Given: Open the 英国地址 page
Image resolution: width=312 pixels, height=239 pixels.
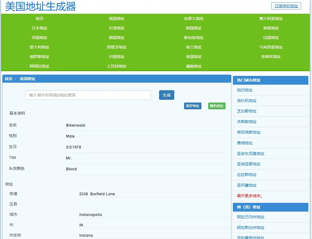Looking at the screenshot, I should click(40, 38).
